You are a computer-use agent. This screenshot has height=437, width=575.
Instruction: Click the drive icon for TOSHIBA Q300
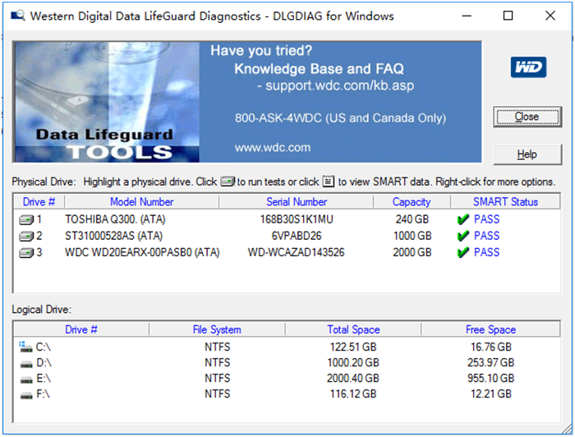click(x=26, y=219)
